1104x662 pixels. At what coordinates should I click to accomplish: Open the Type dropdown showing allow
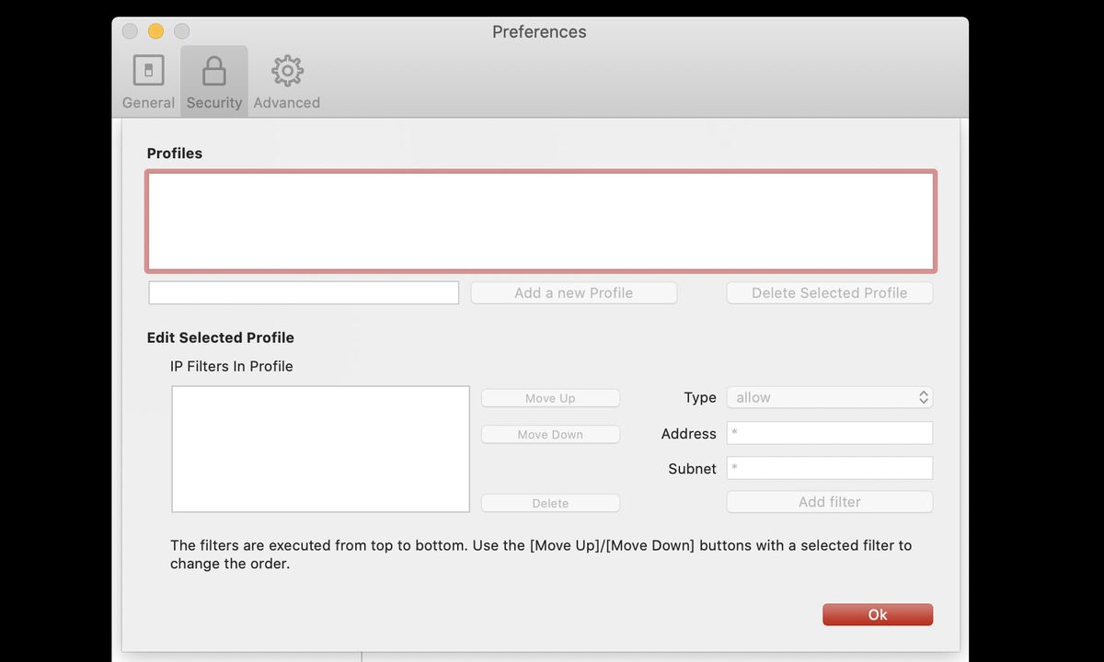(828, 397)
